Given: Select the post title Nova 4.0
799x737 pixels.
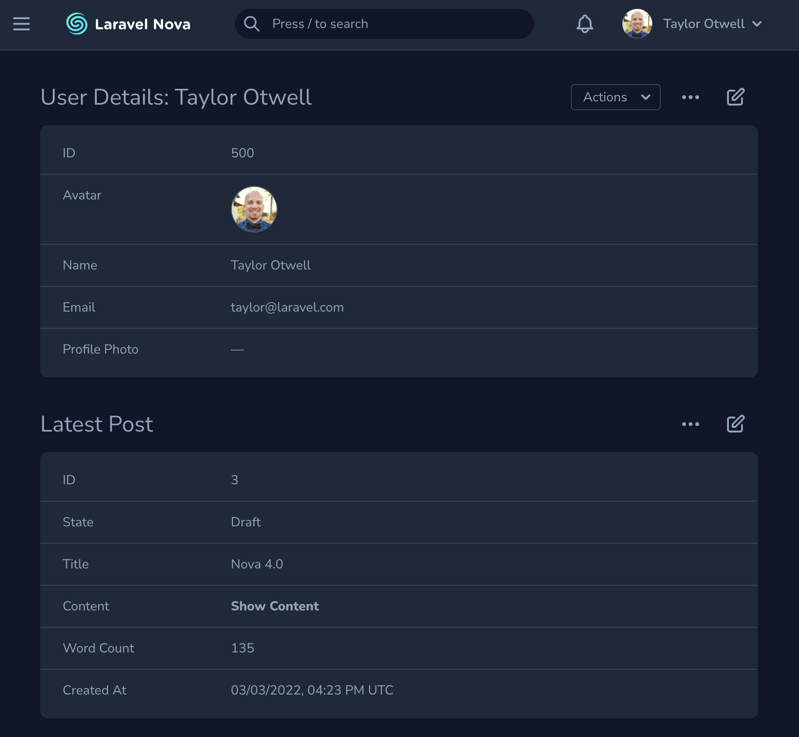Looking at the screenshot, I should (x=257, y=564).
